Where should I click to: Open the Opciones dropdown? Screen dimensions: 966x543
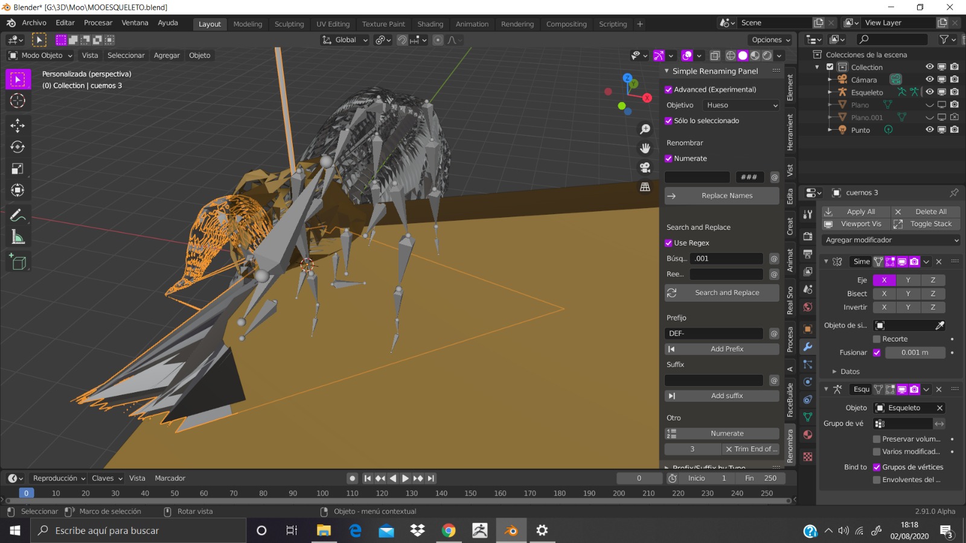[x=770, y=40]
